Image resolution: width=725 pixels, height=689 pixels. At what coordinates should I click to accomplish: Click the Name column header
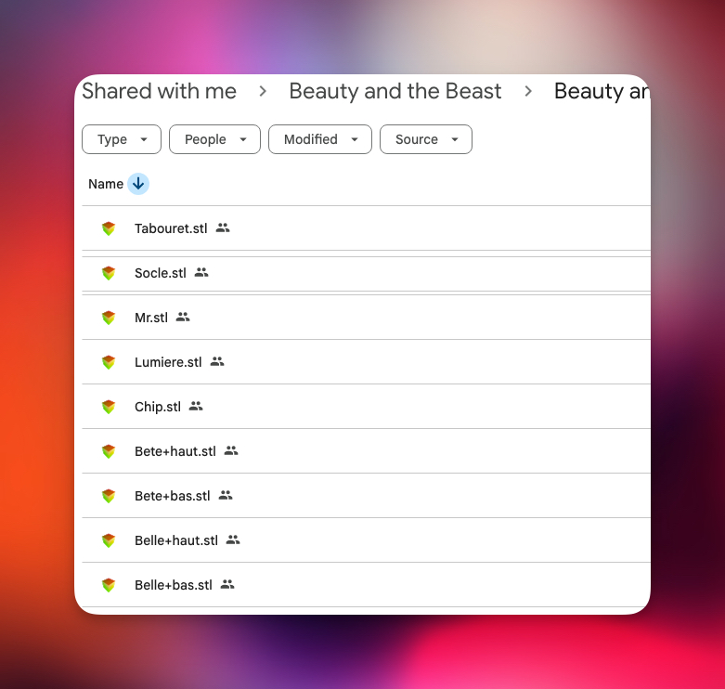(x=106, y=184)
